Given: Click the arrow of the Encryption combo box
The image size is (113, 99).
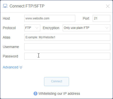Looking at the screenshot, I should (x=107, y=28).
